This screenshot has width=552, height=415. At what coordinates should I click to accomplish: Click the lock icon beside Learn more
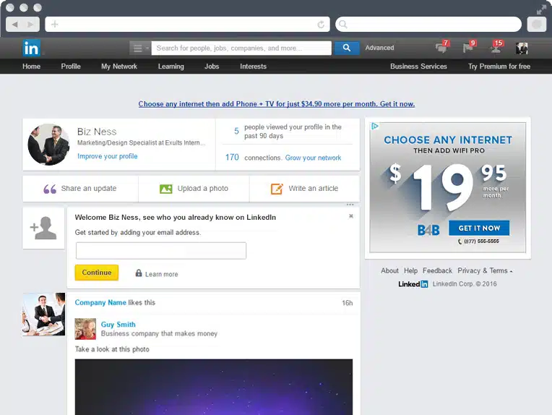point(139,273)
